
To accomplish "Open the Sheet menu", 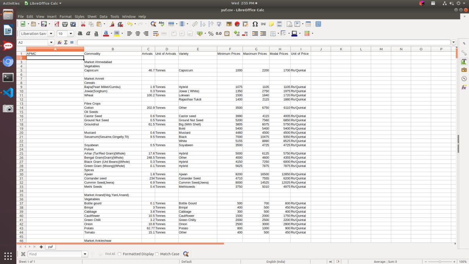I will tap(92, 16).
